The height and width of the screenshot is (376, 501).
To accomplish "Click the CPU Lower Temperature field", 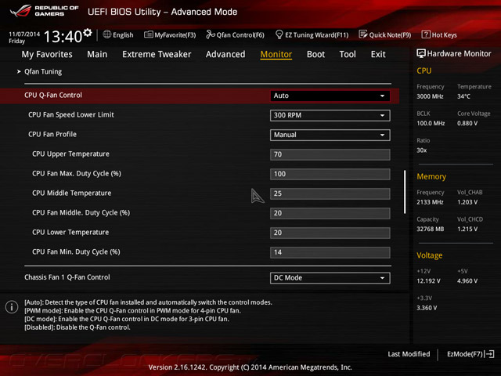I will click(330, 233).
